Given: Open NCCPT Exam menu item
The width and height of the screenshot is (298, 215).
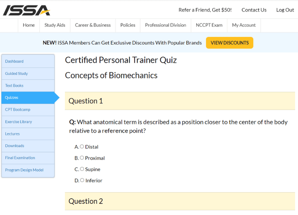Looking at the screenshot, I should pyautogui.click(x=209, y=25).
